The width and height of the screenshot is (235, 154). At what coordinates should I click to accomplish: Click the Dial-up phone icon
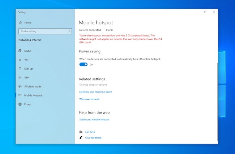click(20, 69)
